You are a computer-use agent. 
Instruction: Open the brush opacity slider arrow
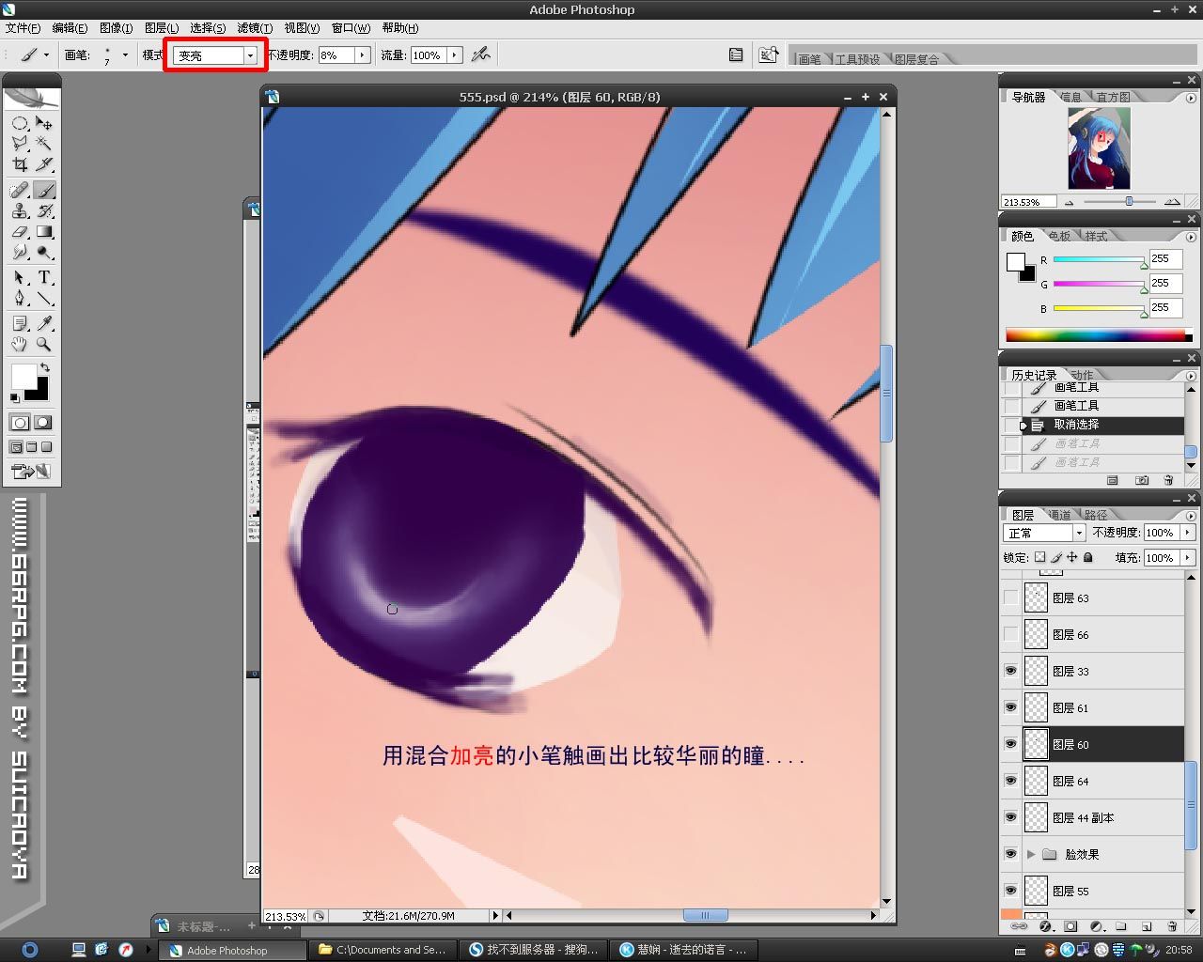tap(362, 55)
